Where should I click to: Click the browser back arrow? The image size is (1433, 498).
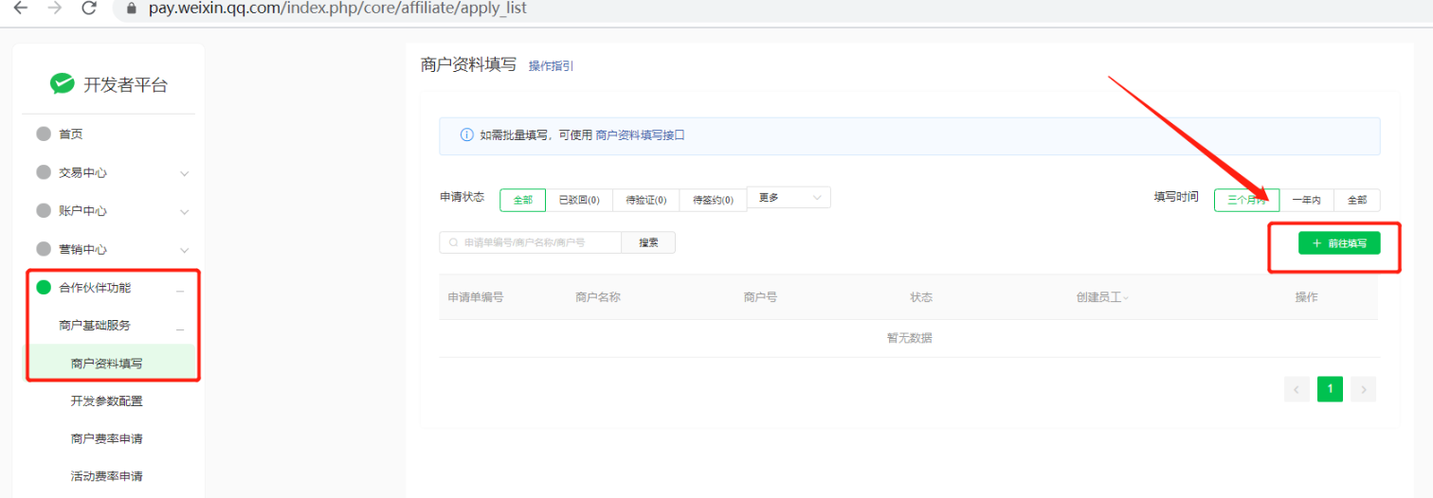click(x=20, y=9)
